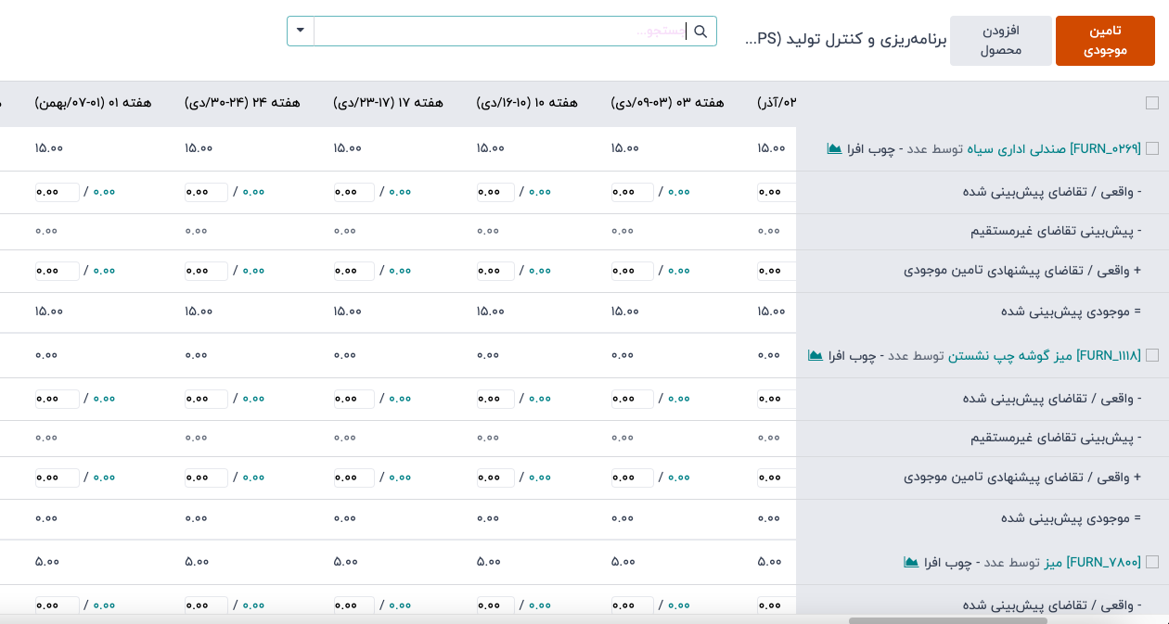Open forecast chart icon for FURN_7800 میز
This screenshot has width=1169, height=624.
pyautogui.click(x=911, y=562)
